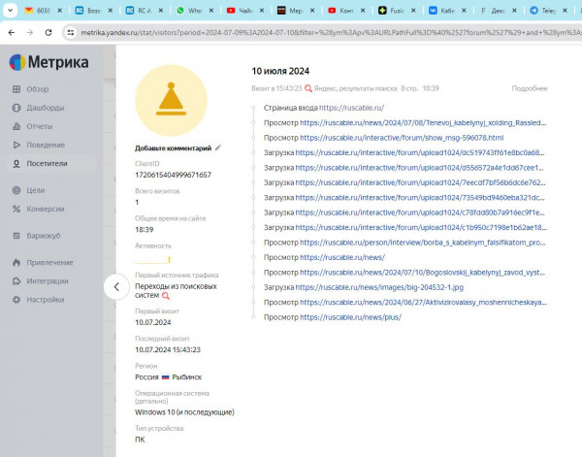Open the entry page link https://ruscable.ru/
The height and width of the screenshot is (457, 582).
(x=351, y=108)
